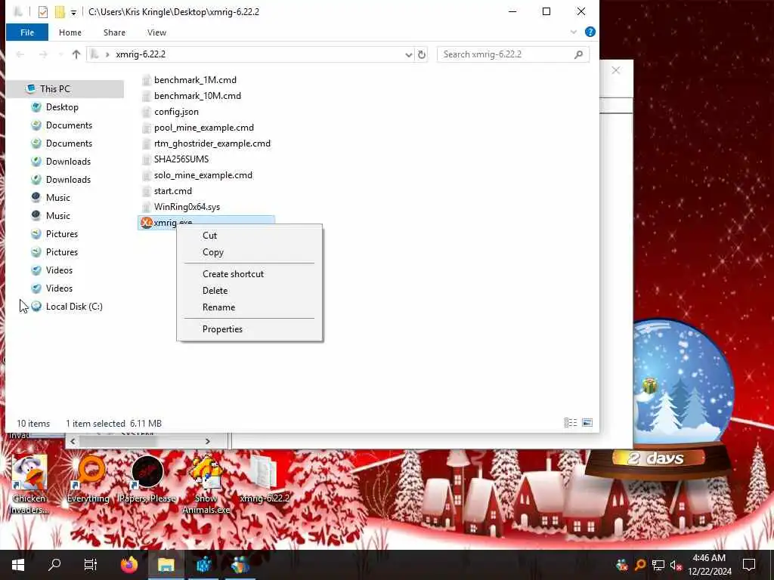The height and width of the screenshot is (580, 774).
Task: Open Customize Quick Access Toolbar dropdown
Action: point(73,12)
